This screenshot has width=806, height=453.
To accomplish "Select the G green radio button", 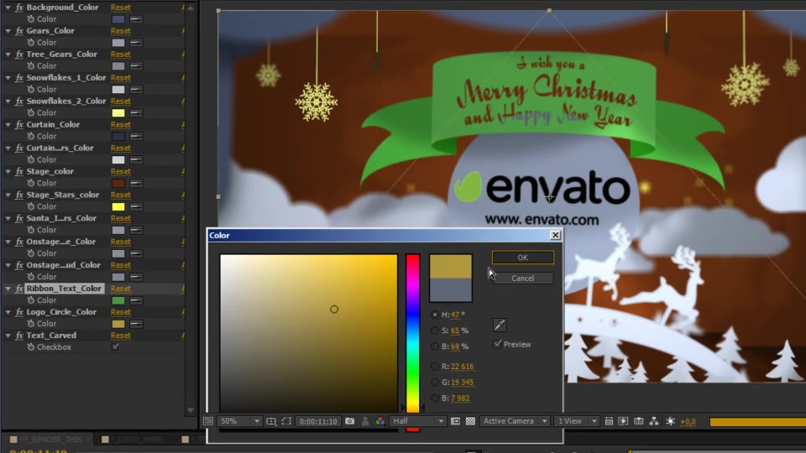I will click(435, 383).
